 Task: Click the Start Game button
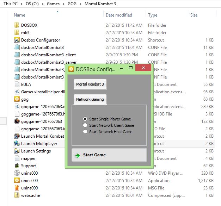click(x=109, y=155)
